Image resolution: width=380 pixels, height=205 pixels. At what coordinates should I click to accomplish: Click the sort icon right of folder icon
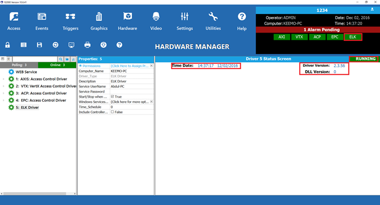click(73, 59)
